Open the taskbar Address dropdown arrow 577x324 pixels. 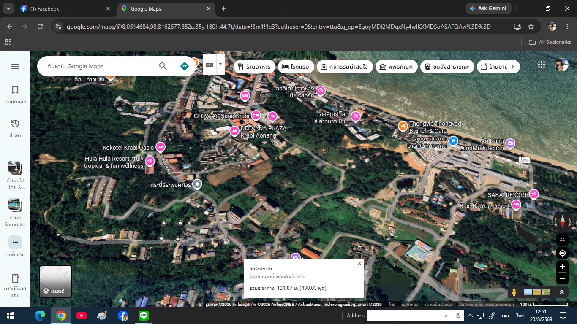click(445, 316)
